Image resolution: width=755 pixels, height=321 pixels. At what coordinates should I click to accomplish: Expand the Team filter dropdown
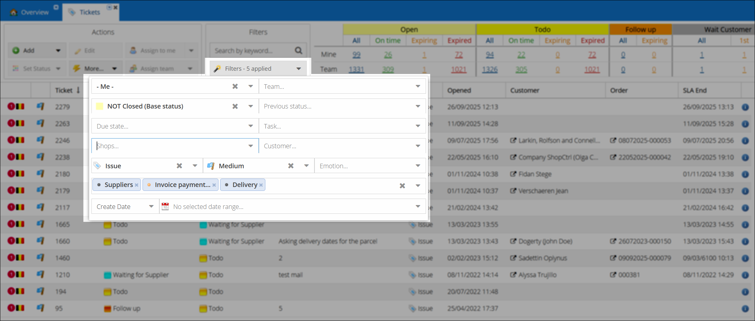tap(418, 87)
